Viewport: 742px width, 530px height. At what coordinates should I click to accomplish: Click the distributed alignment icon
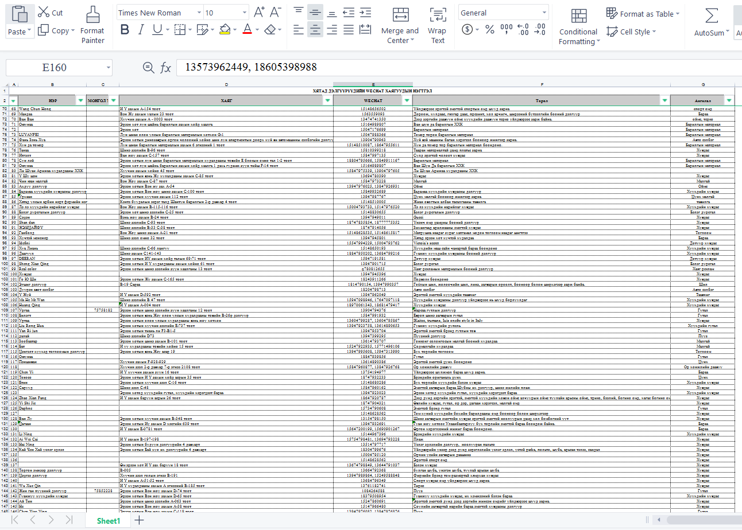click(x=365, y=29)
